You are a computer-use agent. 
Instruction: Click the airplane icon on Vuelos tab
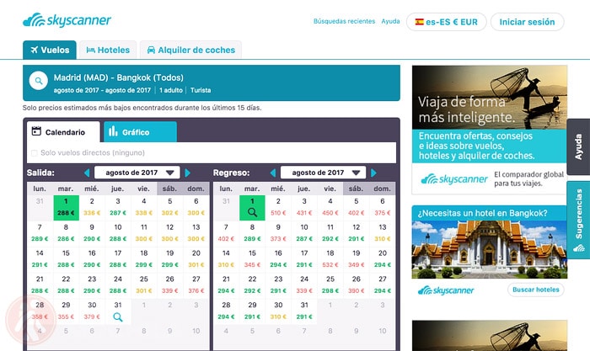point(35,50)
